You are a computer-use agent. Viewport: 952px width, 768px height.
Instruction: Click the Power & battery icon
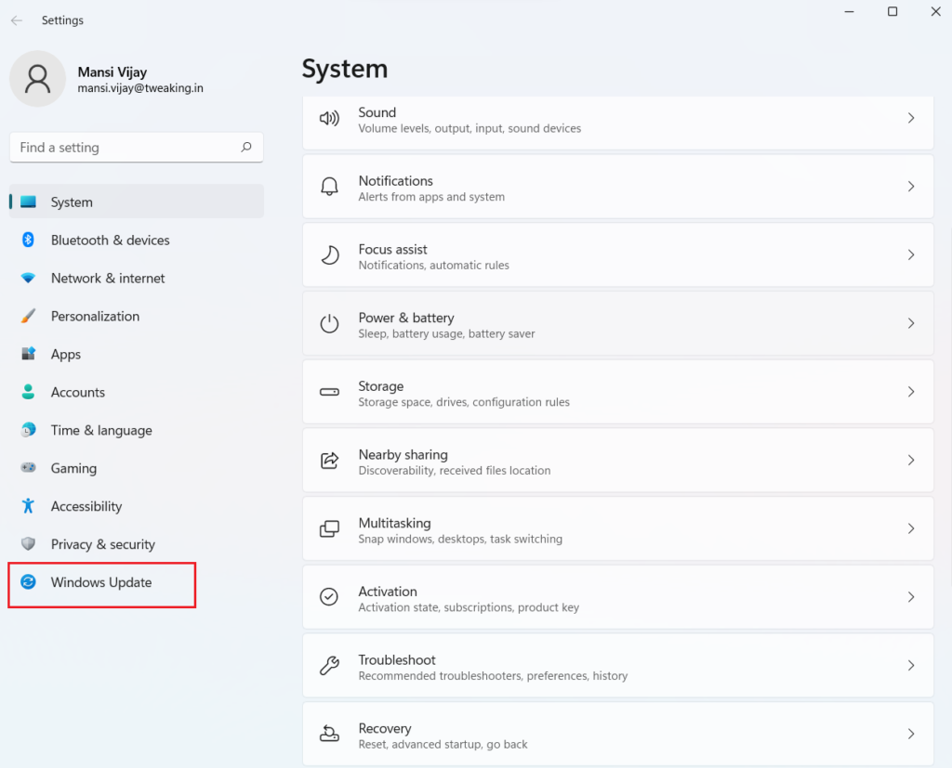tap(329, 323)
